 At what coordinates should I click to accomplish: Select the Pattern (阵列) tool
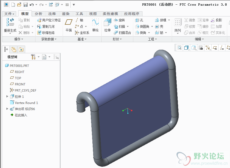tap(178, 26)
